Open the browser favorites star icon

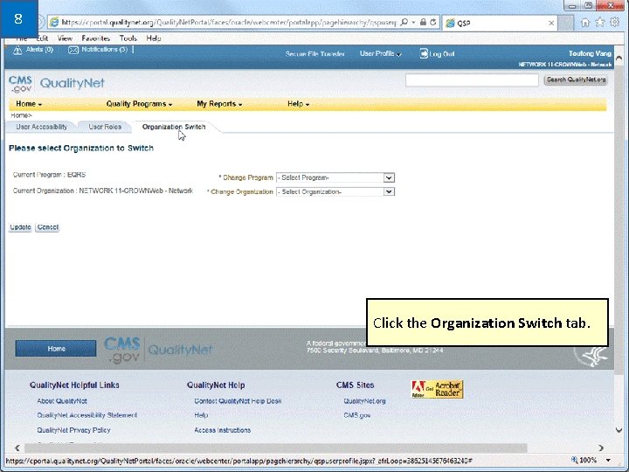coord(599,23)
